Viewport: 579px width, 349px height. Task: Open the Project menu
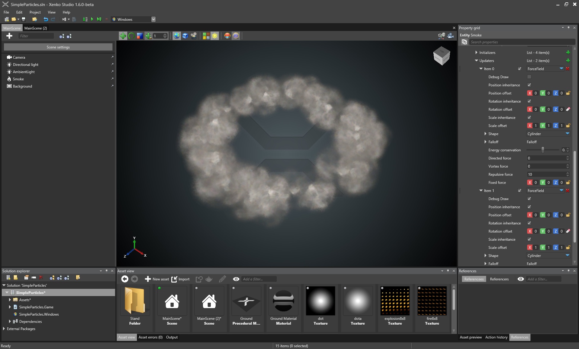pyautogui.click(x=35, y=12)
